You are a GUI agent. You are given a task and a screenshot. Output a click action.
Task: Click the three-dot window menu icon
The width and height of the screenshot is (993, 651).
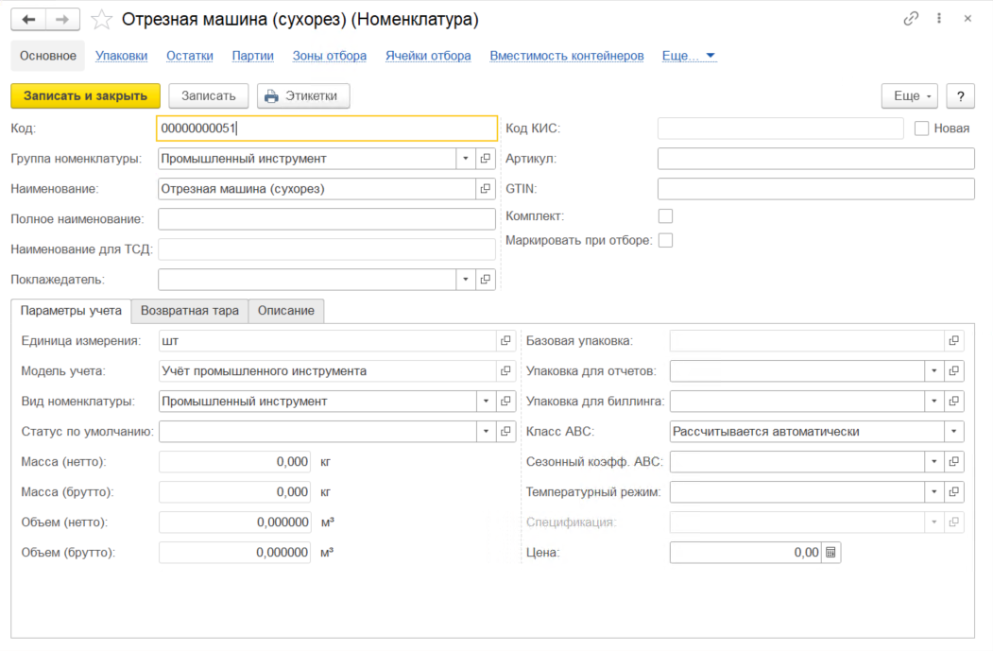coord(939,19)
